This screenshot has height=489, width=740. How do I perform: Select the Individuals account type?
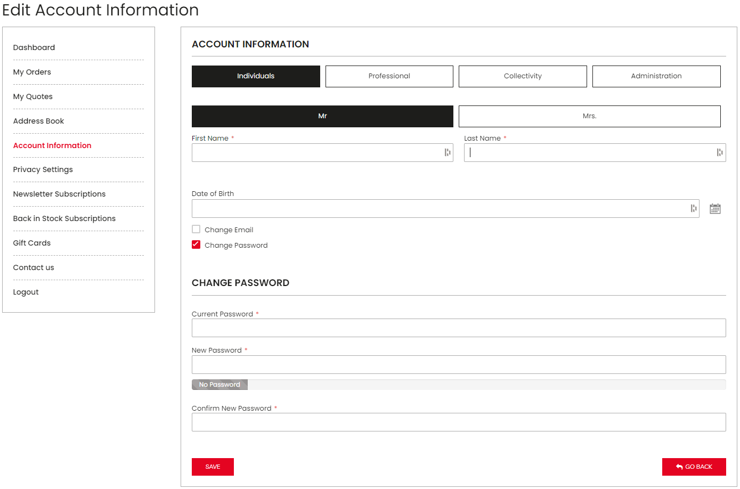256,76
